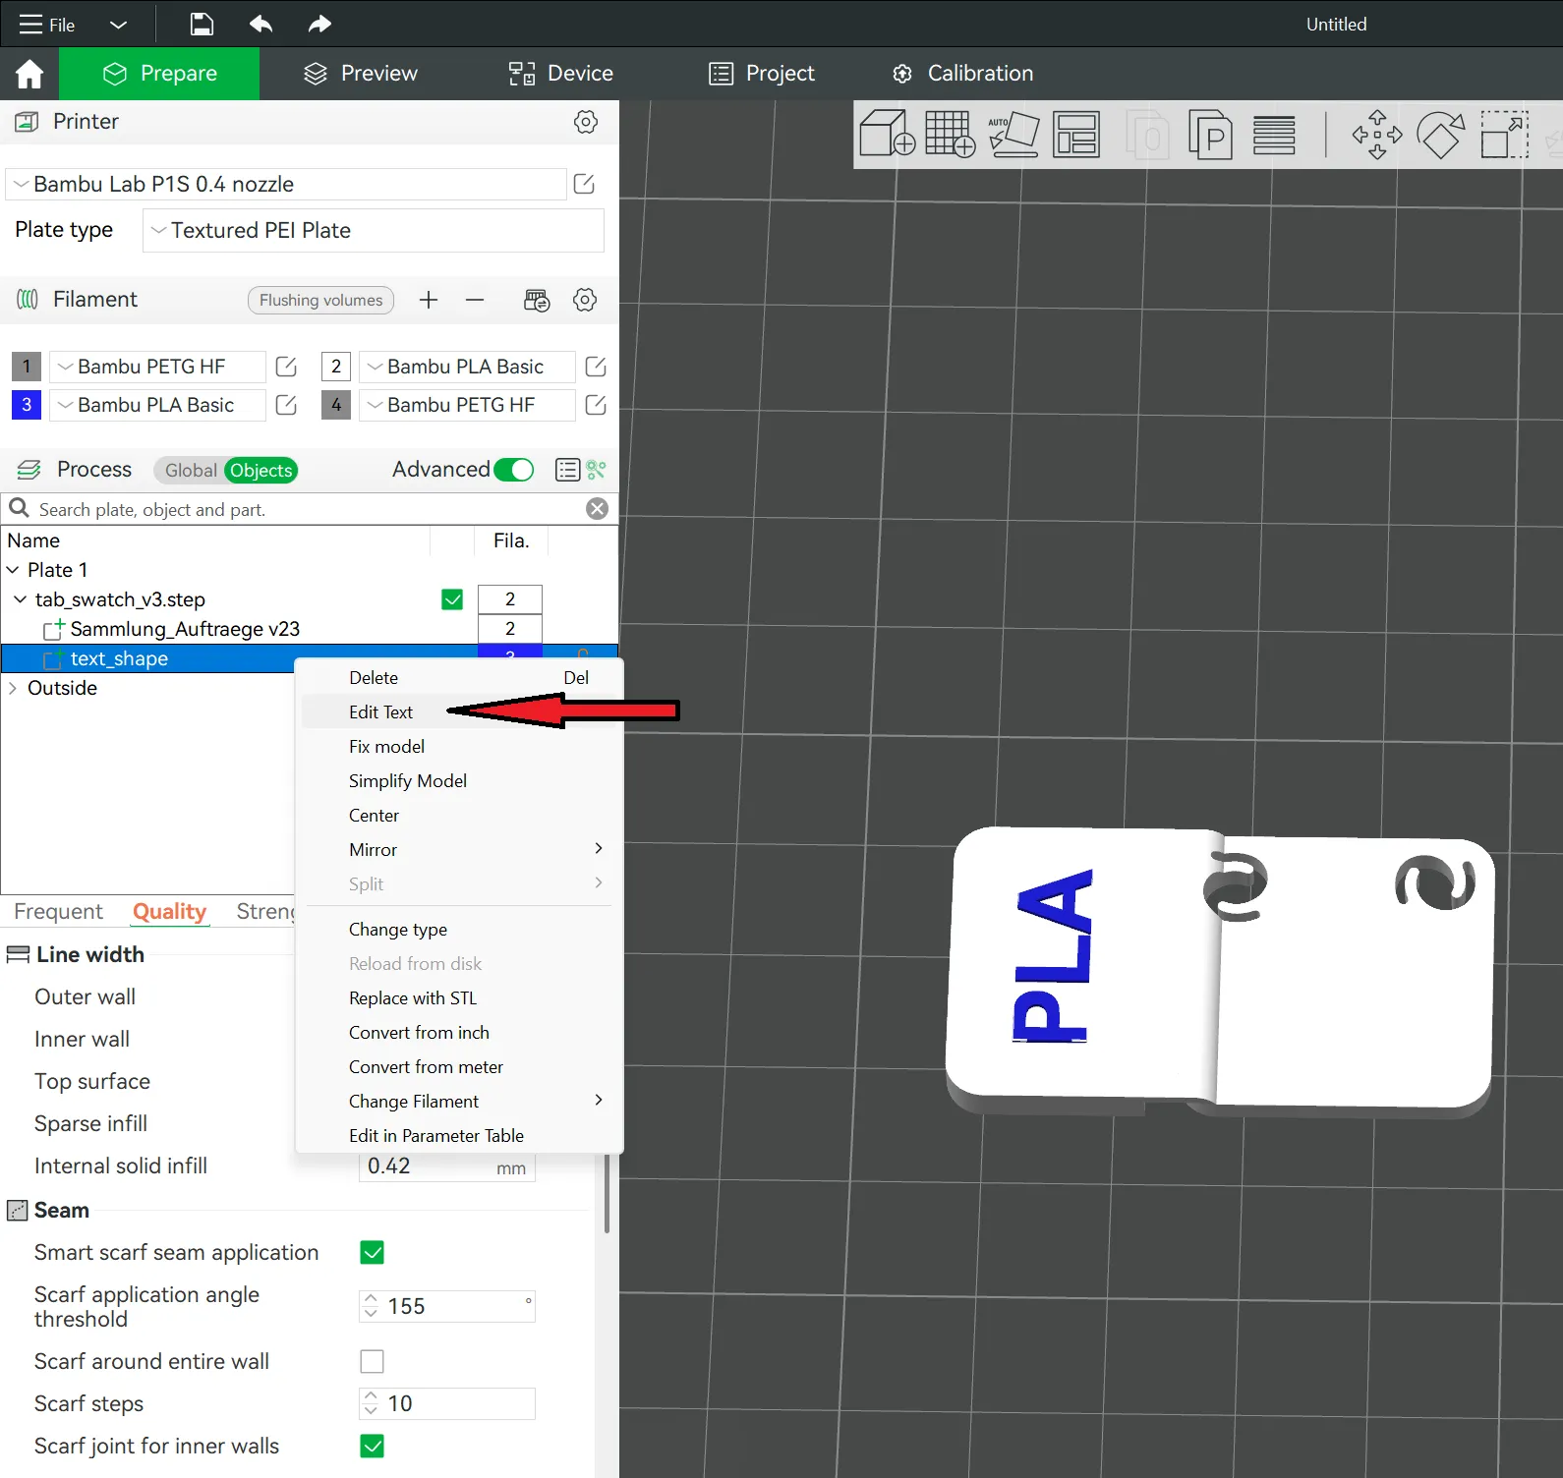
Task: Open the Mirror submenu
Action: pyautogui.click(x=459, y=850)
